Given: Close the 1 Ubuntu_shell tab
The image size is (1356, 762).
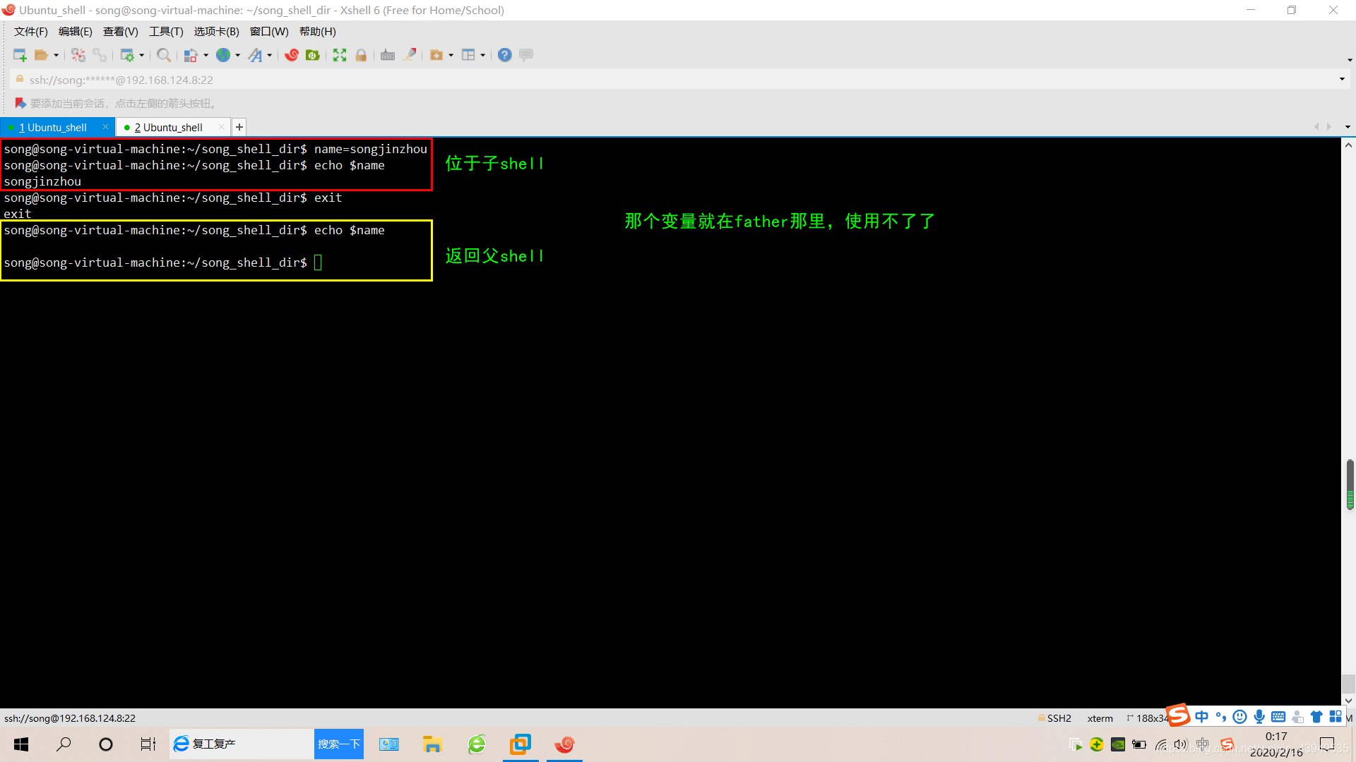Looking at the screenshot, I should [105, 127].
